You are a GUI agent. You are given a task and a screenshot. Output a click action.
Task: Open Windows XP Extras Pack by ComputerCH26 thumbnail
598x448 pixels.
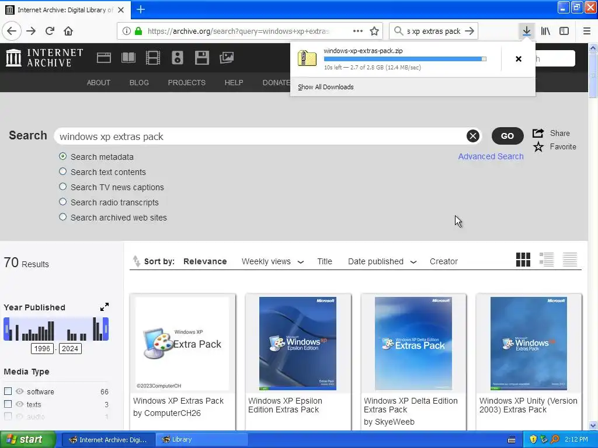pyautogui.click(x=182, y=344)
